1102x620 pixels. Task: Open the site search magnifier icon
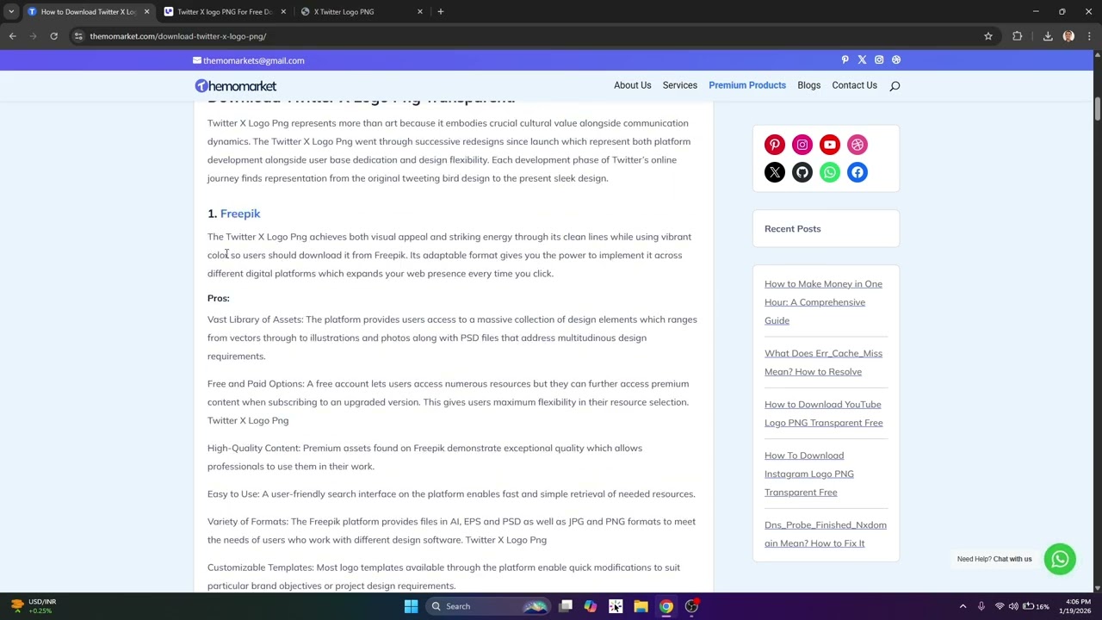895,86
